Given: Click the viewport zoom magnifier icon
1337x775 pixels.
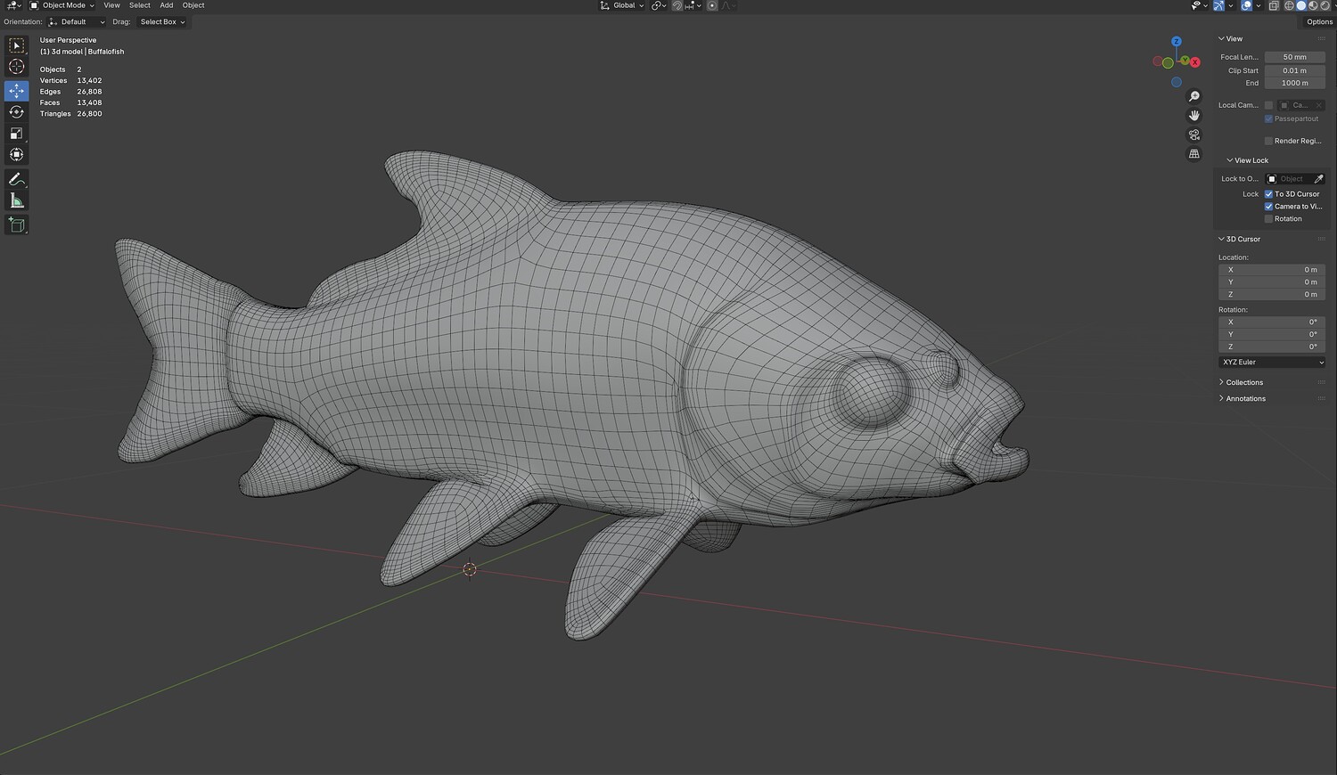Looking at the screenshot, I should click(1194, 96).
